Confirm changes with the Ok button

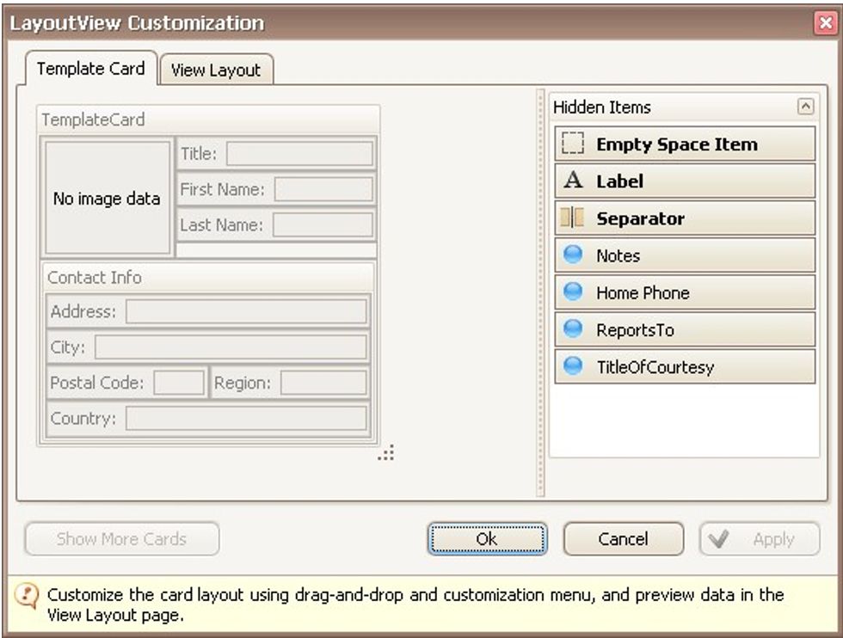coord(488,539)
